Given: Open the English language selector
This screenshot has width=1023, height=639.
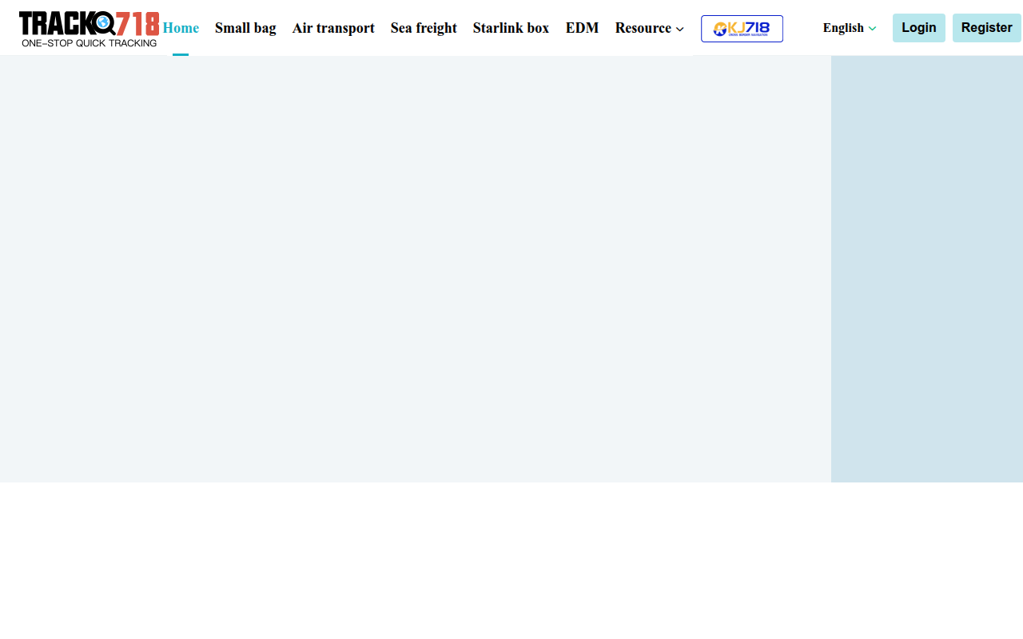Looking at the screenshot, I should tap(850, 28).
